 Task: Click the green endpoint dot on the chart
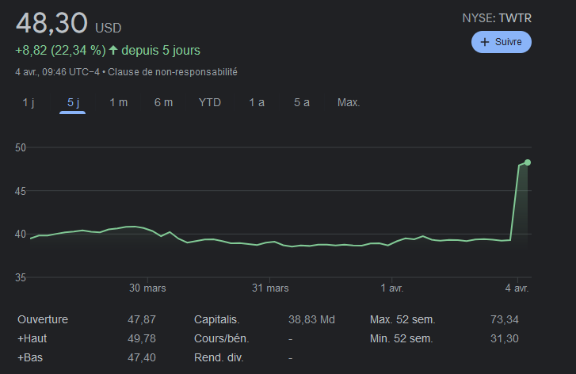528,162
